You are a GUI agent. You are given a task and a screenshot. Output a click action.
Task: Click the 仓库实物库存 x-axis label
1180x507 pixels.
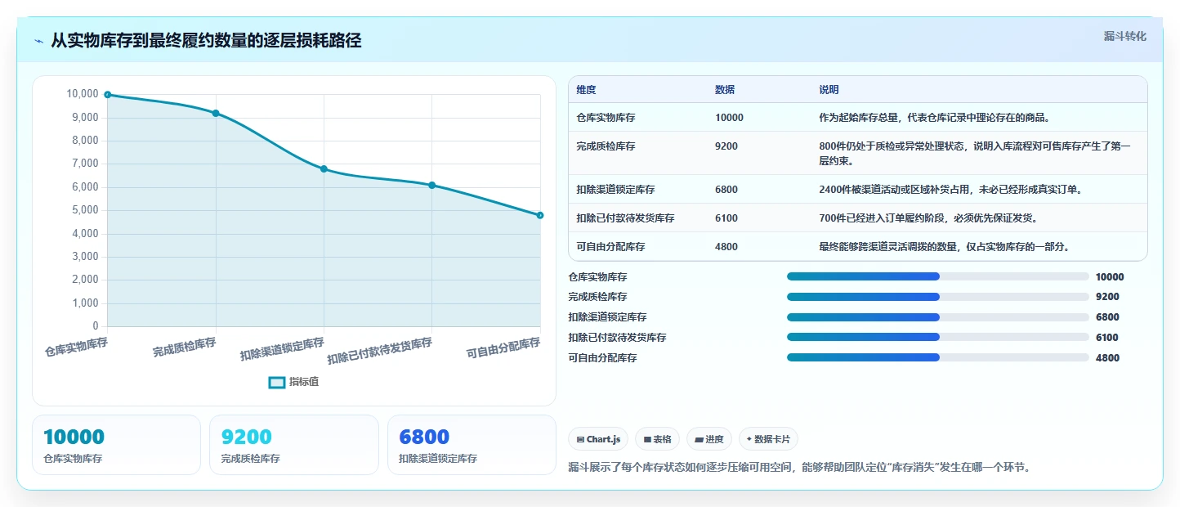pyautogui.click(x=77, y=347)
